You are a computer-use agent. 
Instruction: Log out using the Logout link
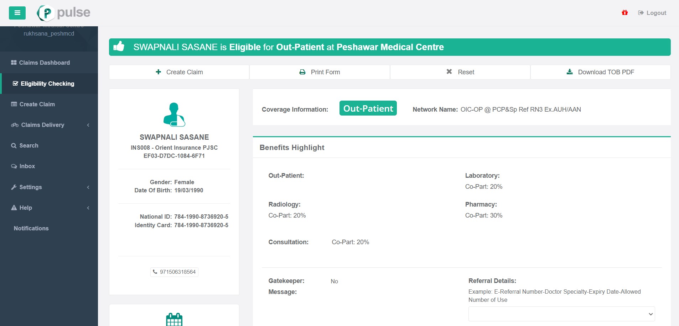coord(652,13)
